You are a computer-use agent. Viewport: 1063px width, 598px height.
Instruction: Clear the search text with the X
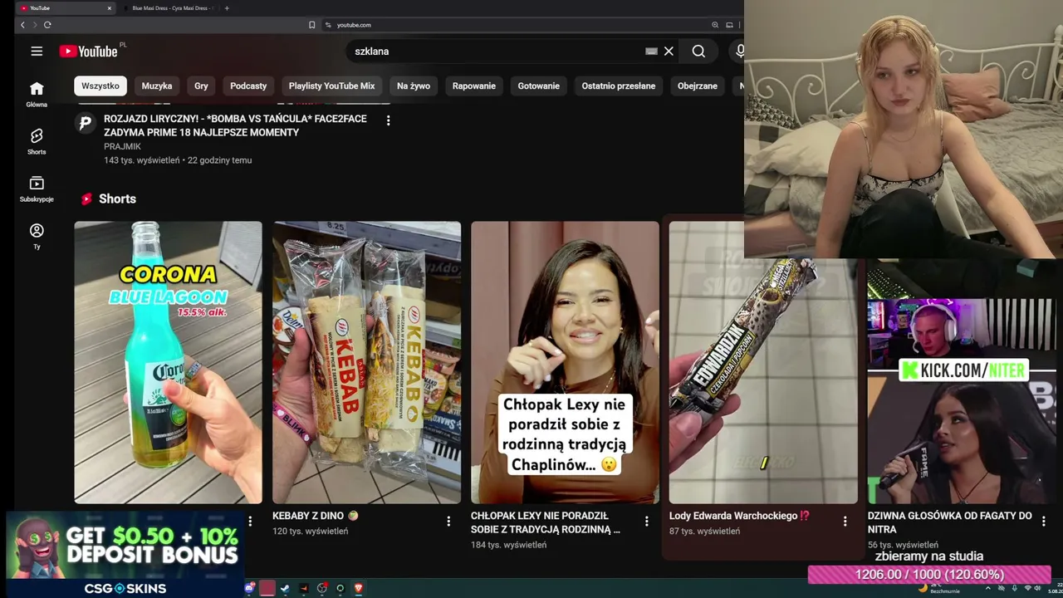669,51
